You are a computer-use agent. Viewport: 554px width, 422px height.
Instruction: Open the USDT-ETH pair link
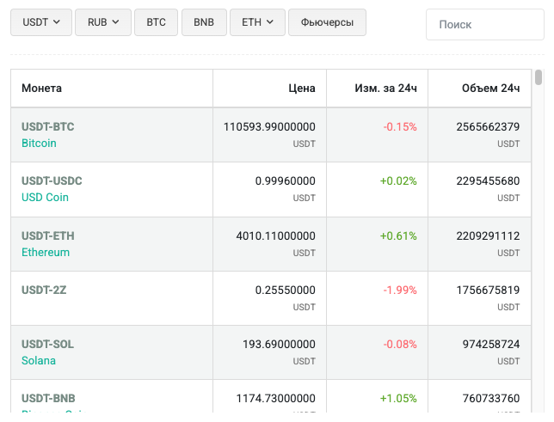click(47, 235)
